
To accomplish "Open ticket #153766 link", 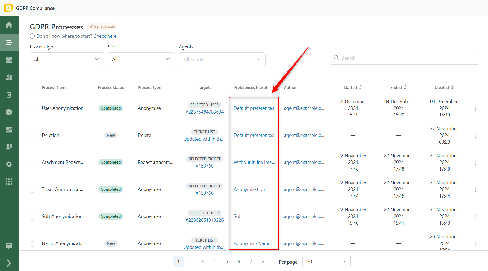I will 205,193.
